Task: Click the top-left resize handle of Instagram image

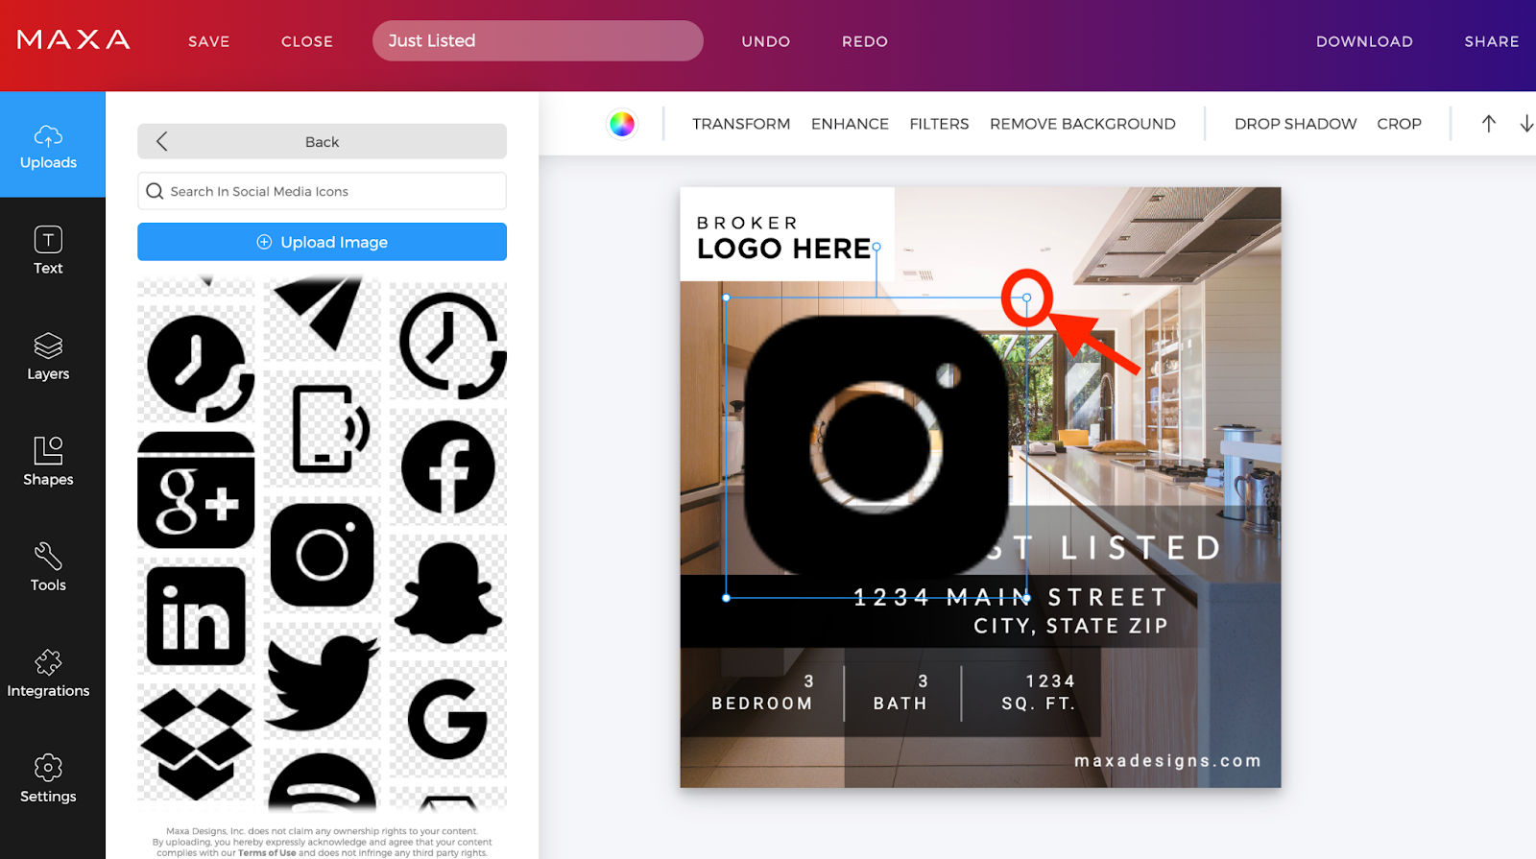Action: pos(727,298)
